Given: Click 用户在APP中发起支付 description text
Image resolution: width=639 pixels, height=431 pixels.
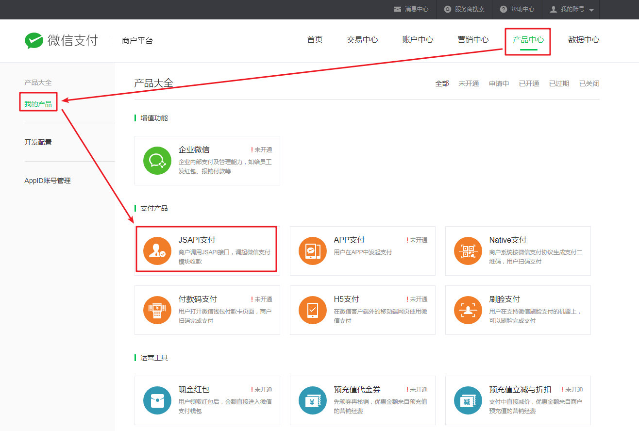Looking at the screenshot, I should click(363, 252).
